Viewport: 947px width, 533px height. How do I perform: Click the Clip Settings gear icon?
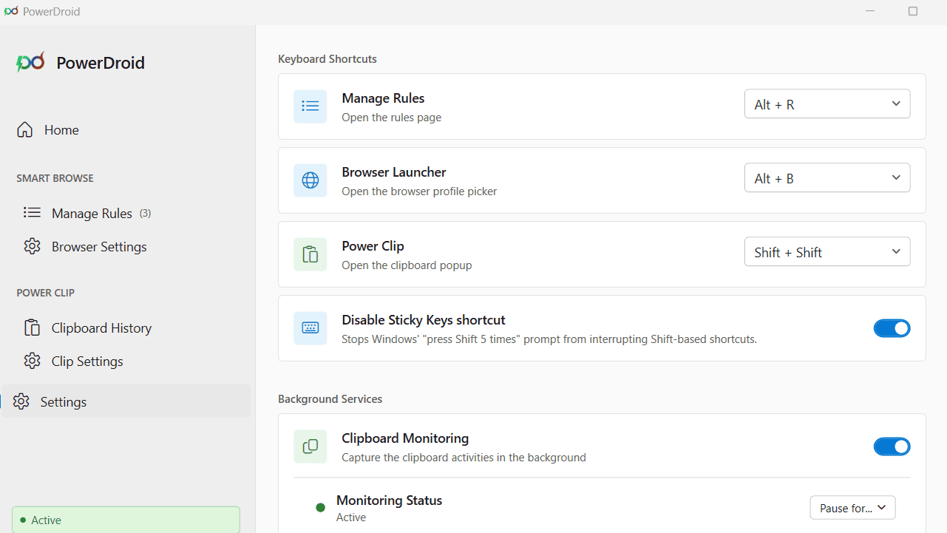click(32, 361)
